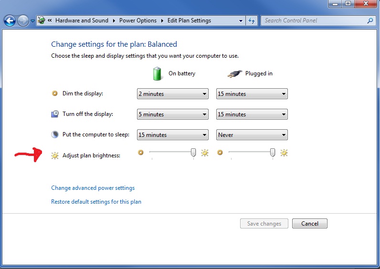Click the Forward navigation arrow button

point(23,21)
